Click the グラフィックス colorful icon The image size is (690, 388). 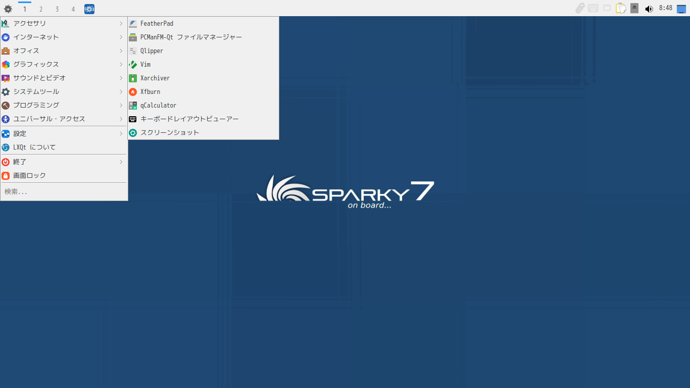tap(6, 65)
